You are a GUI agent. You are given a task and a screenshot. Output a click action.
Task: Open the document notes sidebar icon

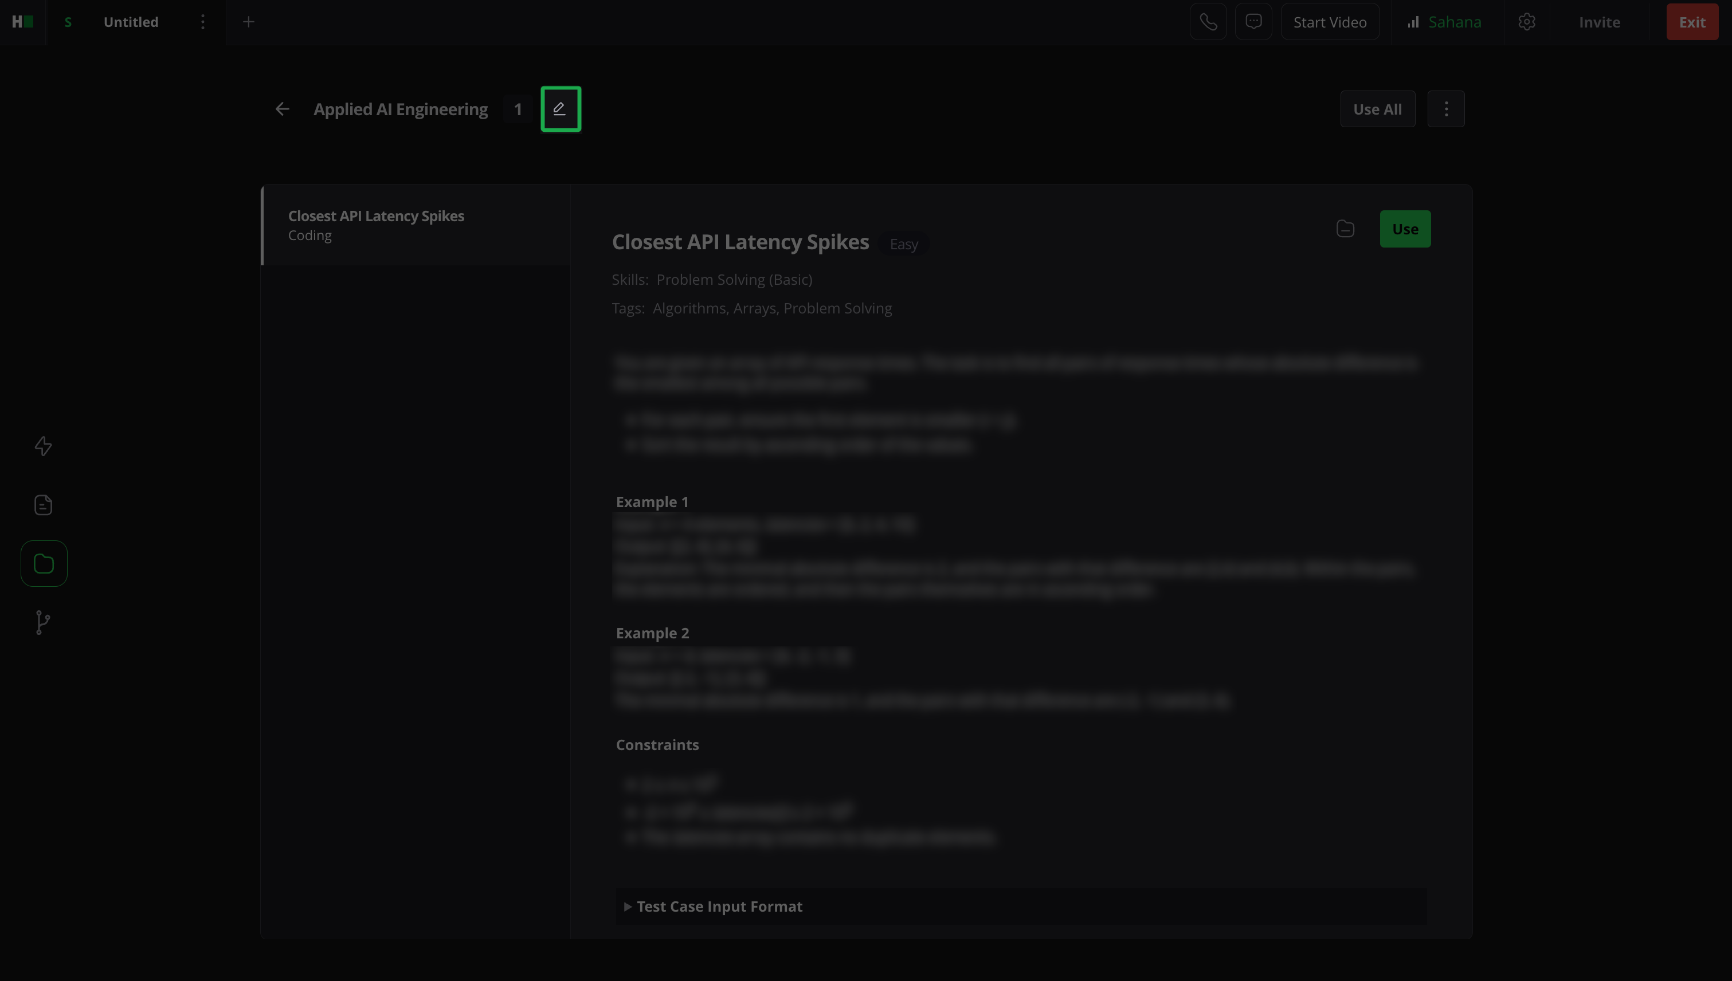[x=43, y=505]
